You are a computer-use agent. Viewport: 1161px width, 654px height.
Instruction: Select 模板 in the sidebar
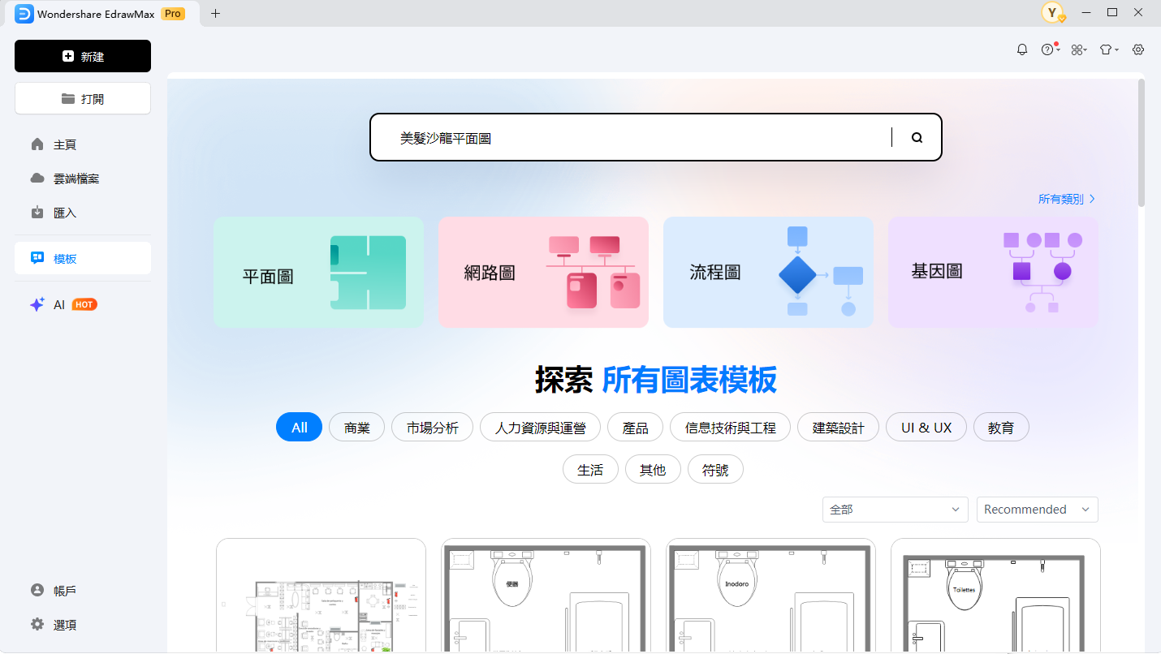(65, 257)
